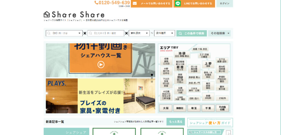Click the envelope icon for email inquiry
Screen dimensions: 281x135
[135, 4]
